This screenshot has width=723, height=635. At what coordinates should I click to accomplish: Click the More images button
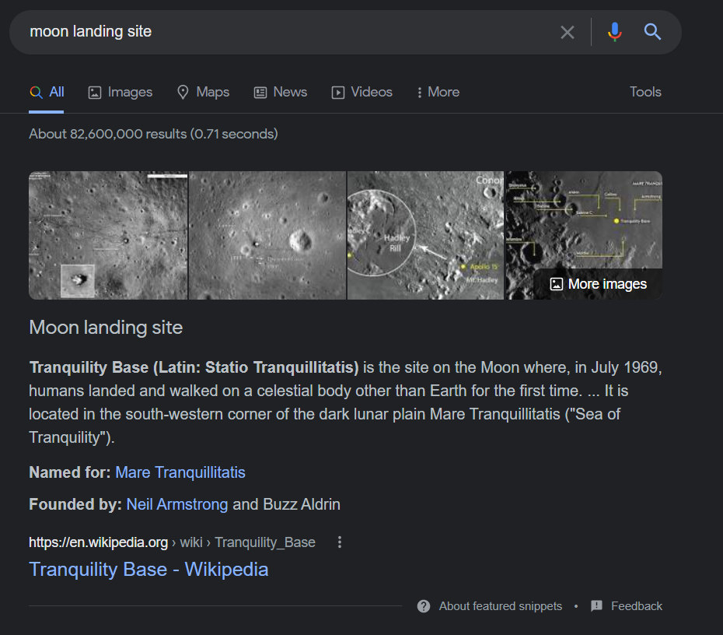click(x=599, y=284)
